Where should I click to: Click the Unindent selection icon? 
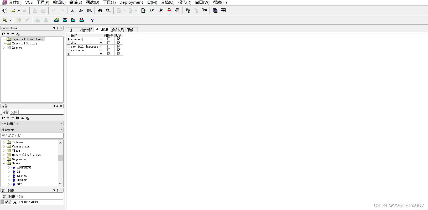point(160,11)
